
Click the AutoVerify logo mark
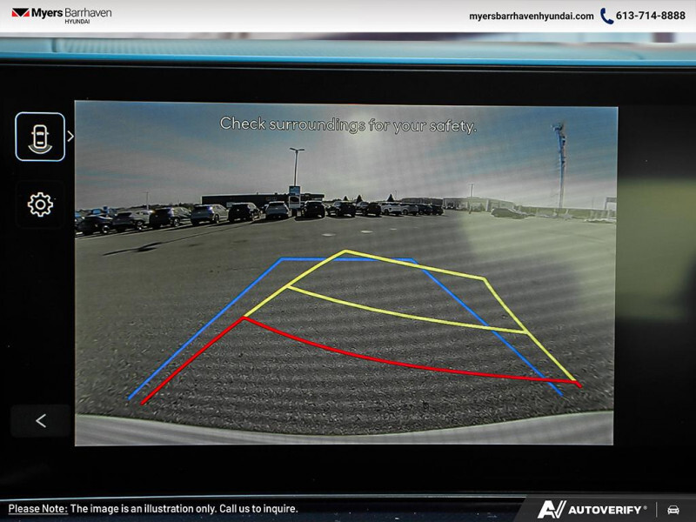pos(552,509)
